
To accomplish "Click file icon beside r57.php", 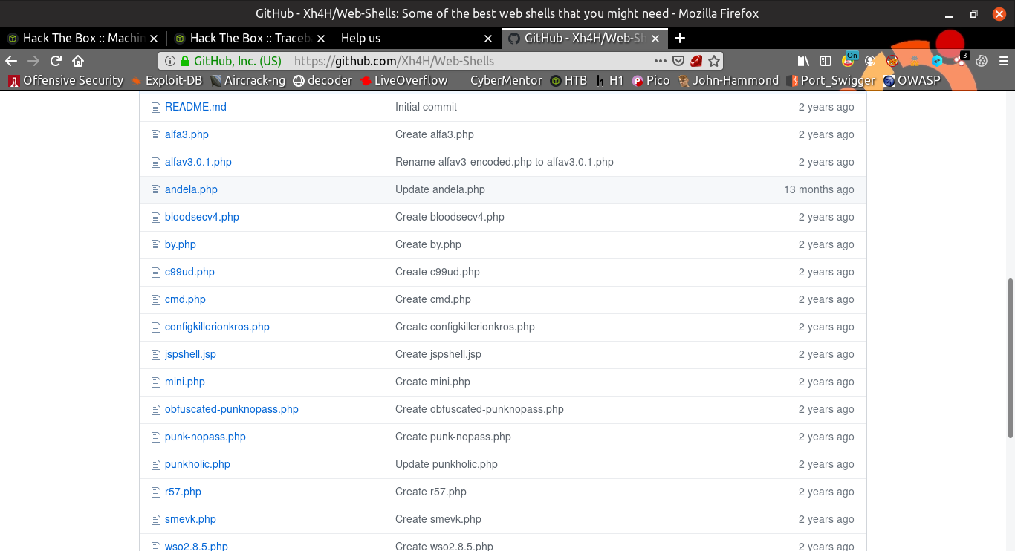I will (156, 492).
